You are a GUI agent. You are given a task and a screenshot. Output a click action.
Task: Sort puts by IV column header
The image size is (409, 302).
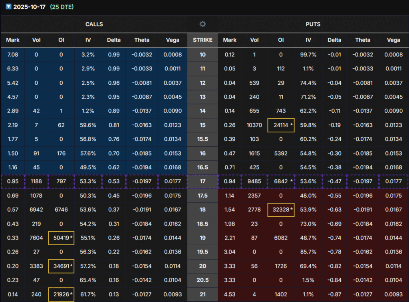tap(308, 40)
